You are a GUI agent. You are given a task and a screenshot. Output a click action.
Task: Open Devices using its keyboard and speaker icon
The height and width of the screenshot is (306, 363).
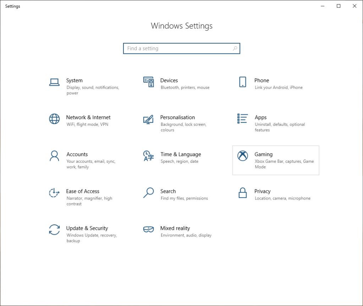pos(148,82)
